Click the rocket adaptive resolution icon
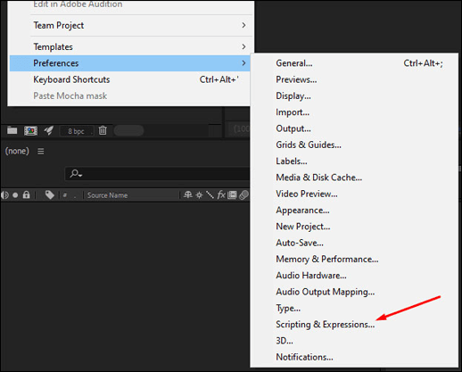Image resolution: width=462 pixels, height=372 pixels. [x=49, y=130]
